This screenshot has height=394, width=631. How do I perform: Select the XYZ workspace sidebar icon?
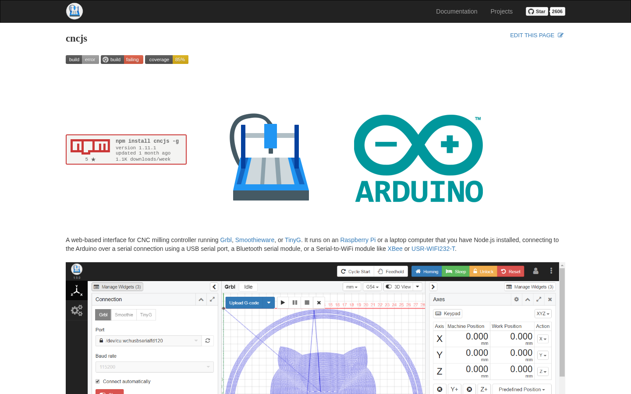point(77,291)
